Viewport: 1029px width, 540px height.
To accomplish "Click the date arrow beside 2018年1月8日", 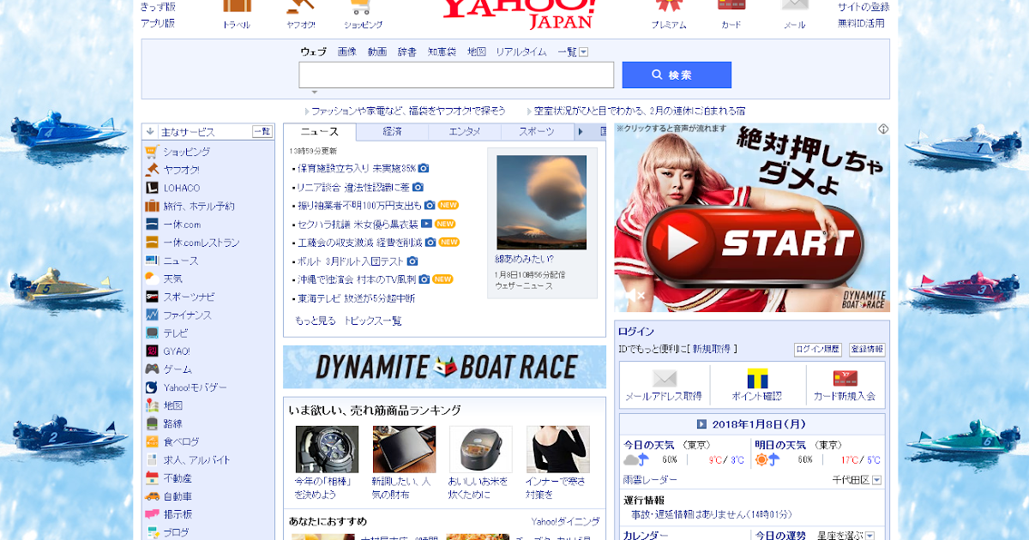I will pos(701,423).
